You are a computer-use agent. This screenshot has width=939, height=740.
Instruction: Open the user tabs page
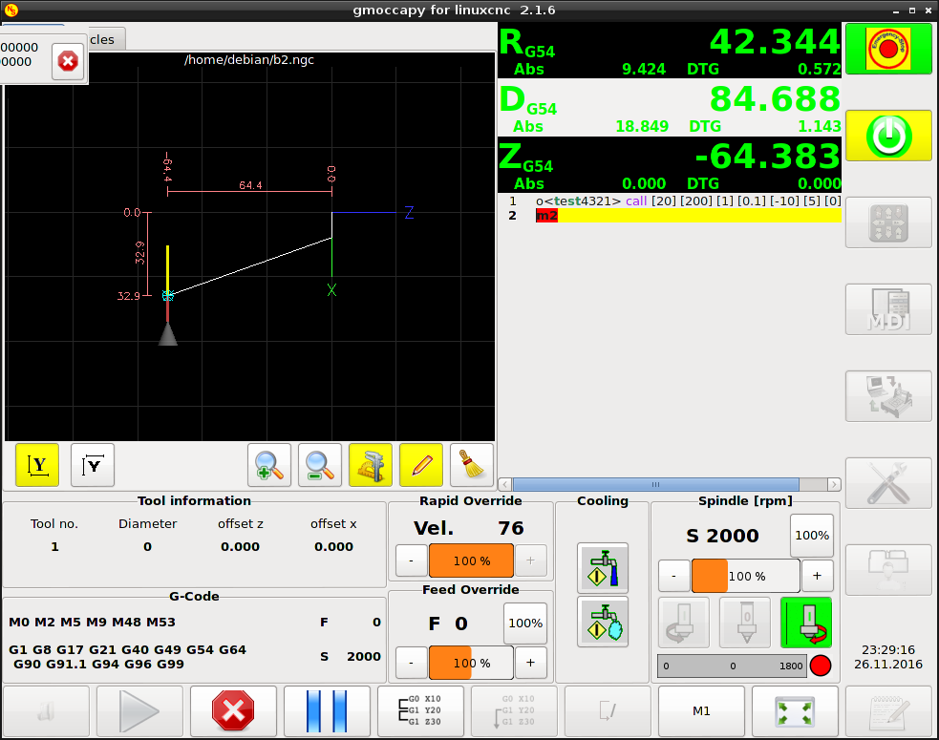pos(888,570)
